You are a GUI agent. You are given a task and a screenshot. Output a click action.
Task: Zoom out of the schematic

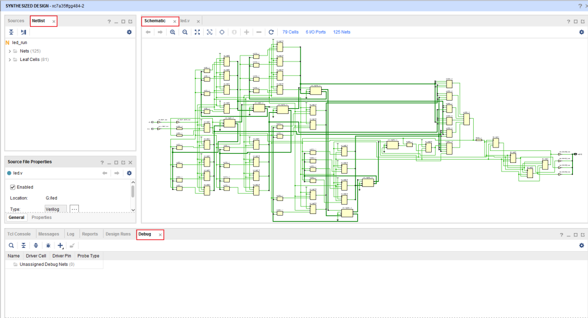coord(185,32)
